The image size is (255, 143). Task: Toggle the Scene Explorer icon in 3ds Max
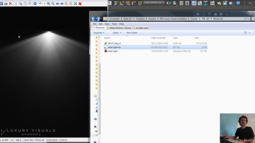click(x=181, y=3)
